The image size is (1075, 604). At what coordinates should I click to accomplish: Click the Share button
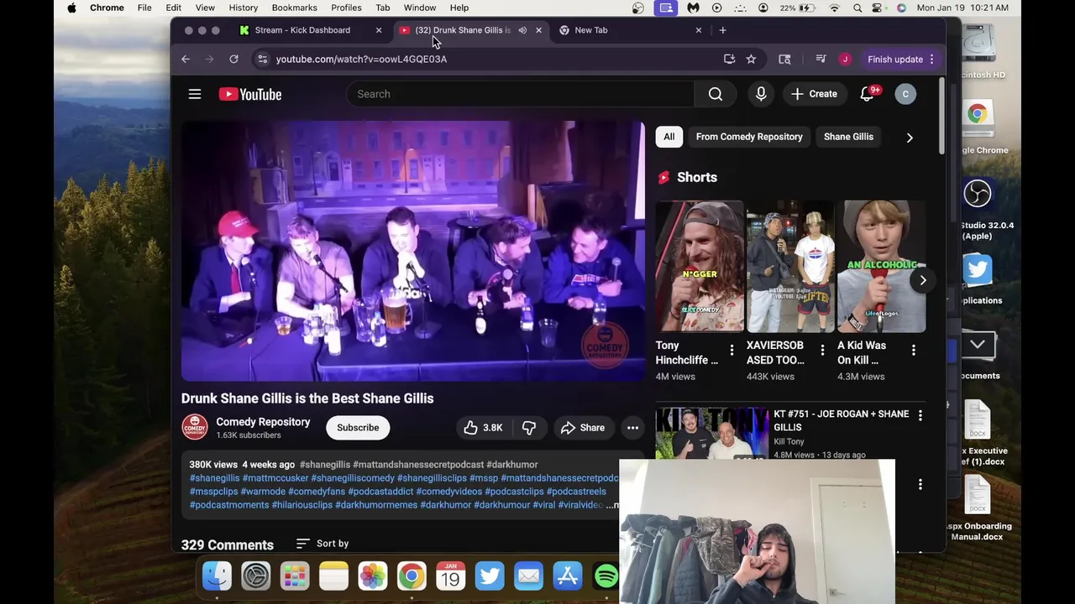(x=583, y=428)
